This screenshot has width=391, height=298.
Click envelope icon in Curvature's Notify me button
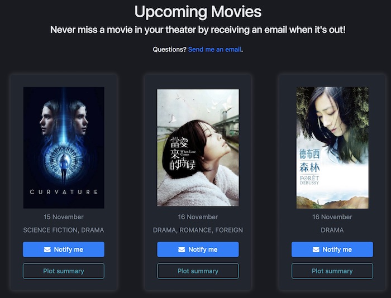47,249
